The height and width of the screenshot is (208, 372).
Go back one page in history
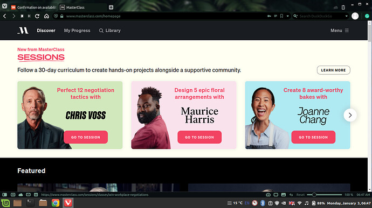(5, 16)
